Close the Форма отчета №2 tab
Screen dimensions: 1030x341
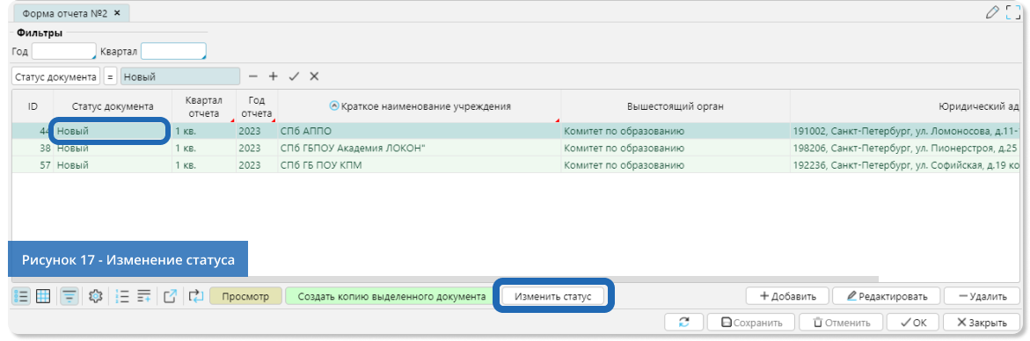(x=117, y=12)
